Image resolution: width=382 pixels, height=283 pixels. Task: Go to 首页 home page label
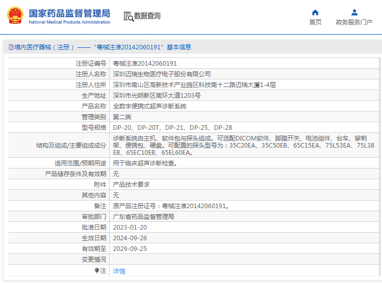315,22
